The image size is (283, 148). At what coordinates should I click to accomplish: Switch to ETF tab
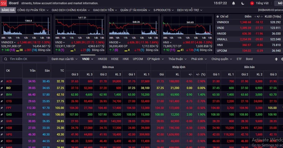tap(239, 59)
